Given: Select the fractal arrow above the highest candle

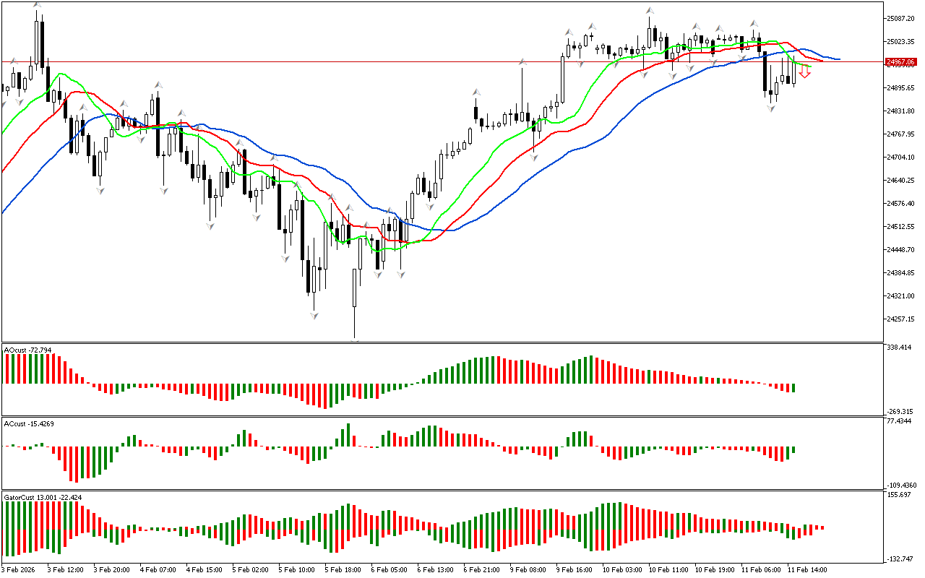Looking at the screenshot, I should [37, 6].
